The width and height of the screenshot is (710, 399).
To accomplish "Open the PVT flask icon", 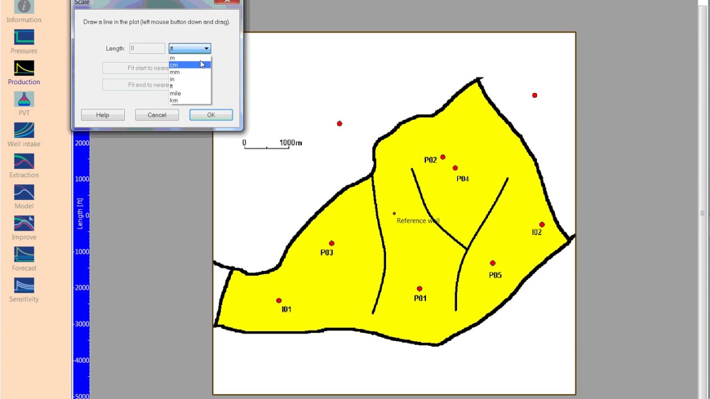I will (x=24, y=99).
